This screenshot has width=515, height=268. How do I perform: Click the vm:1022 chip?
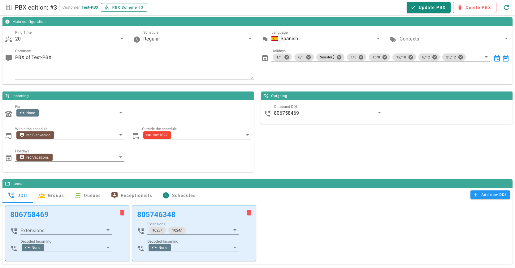[157, 135]
